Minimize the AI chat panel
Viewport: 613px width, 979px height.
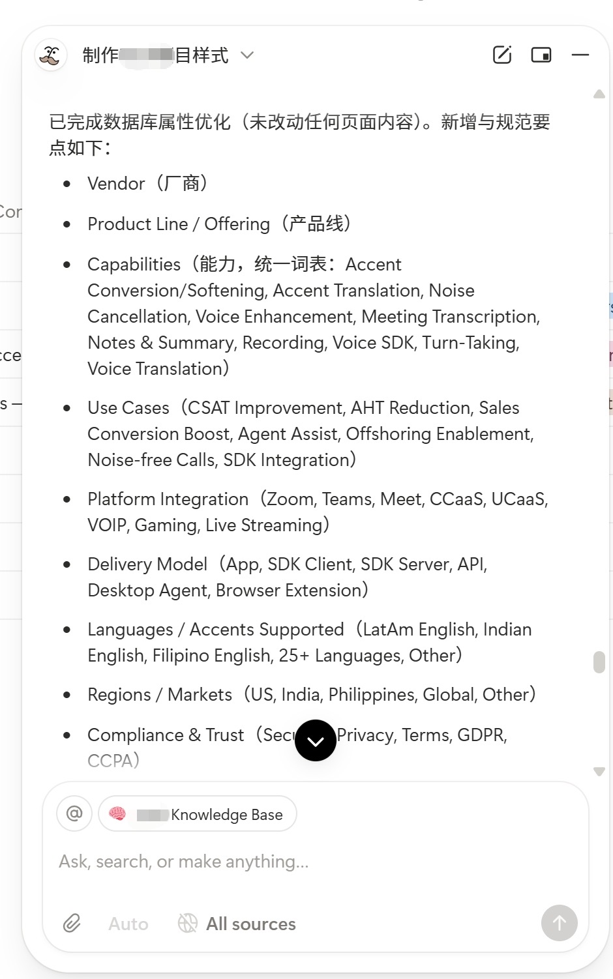coord(580,55)
